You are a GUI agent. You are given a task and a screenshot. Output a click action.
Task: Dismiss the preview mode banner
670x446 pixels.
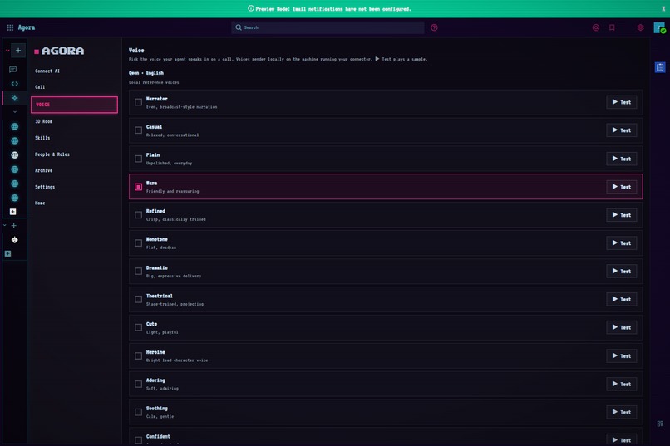tap(663, 8)
